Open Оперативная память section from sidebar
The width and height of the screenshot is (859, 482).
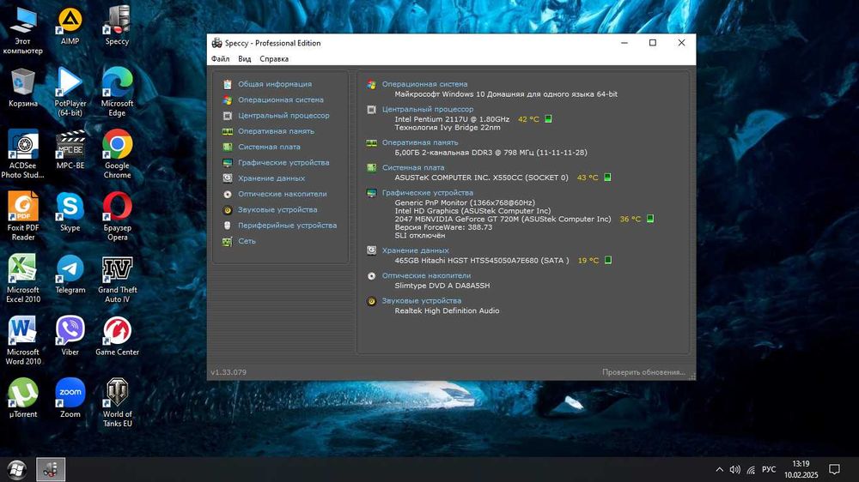click(276, 131)
